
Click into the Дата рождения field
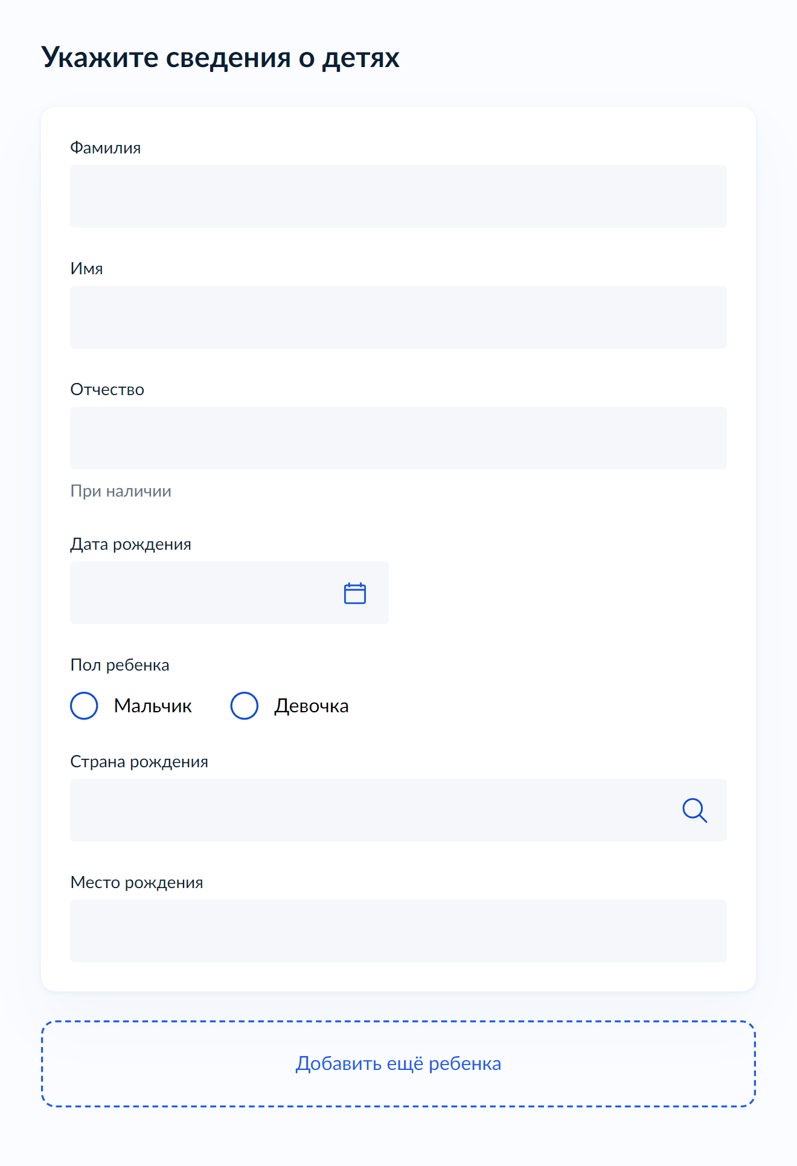[229, 593]
